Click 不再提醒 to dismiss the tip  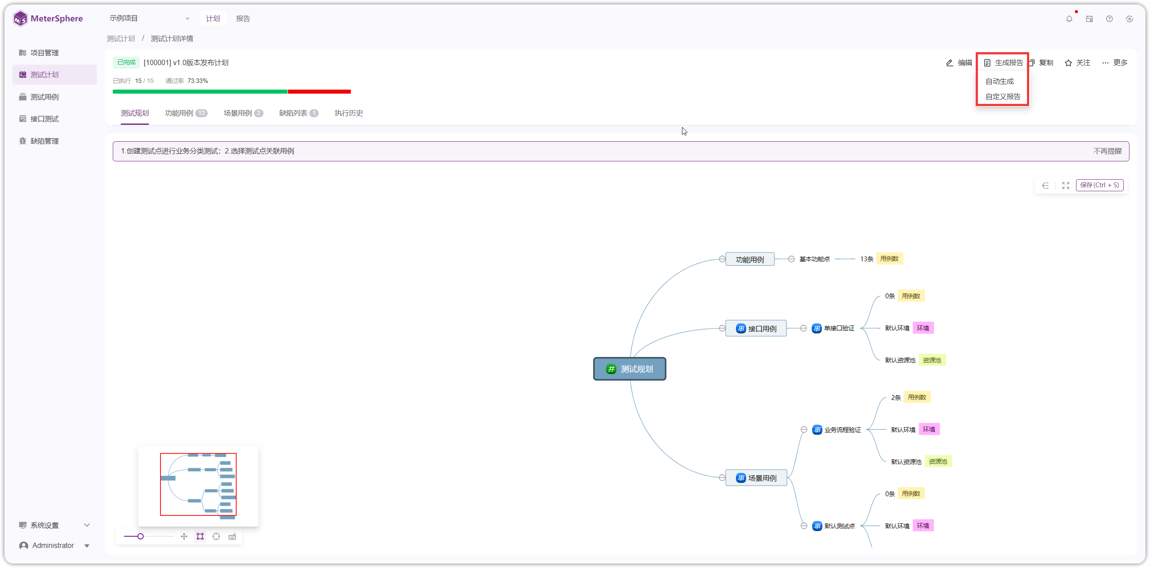(x=1107, y=152)
